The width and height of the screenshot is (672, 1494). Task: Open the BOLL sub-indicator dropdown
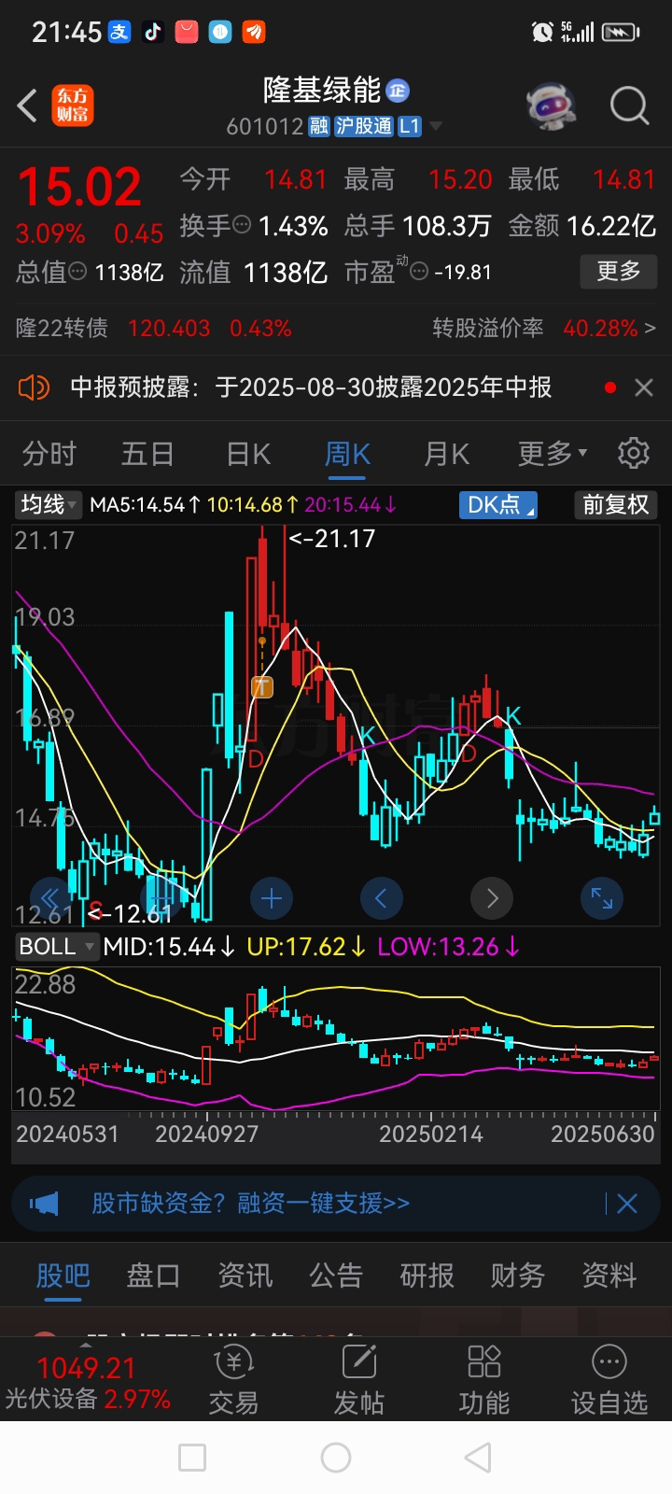point(56,946)
